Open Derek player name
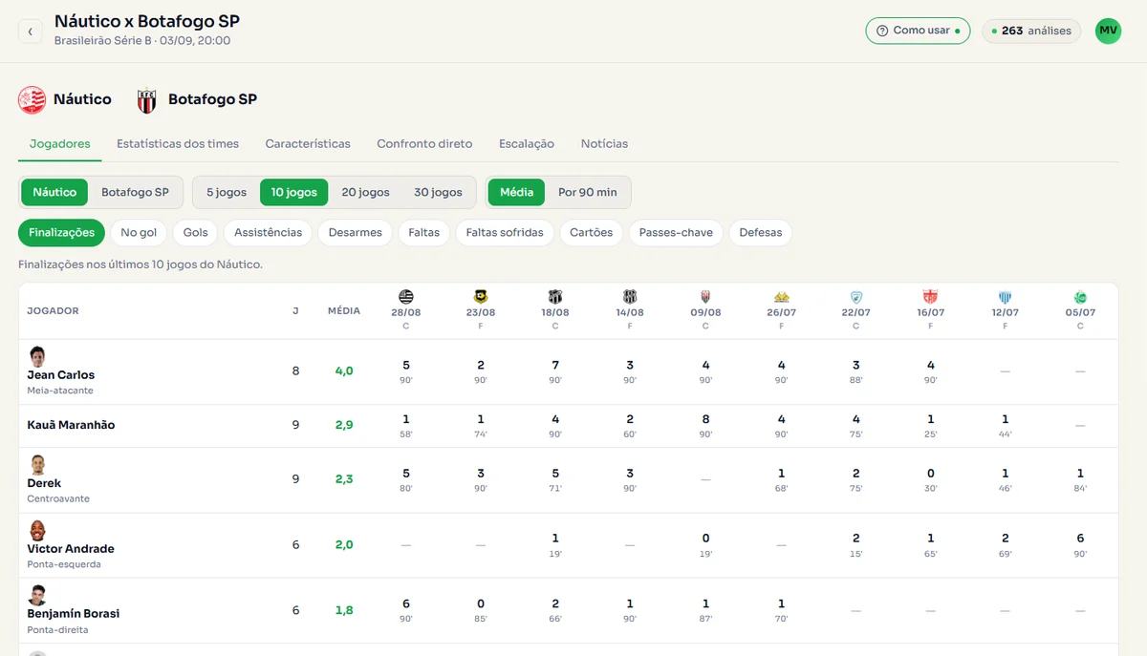Image resolution: width=1147 pixels, height=656 pixels. click(x=44, y=483)
